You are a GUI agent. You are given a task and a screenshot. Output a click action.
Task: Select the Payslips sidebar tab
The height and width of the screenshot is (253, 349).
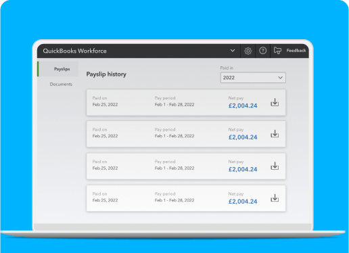(x=58, y=69)
